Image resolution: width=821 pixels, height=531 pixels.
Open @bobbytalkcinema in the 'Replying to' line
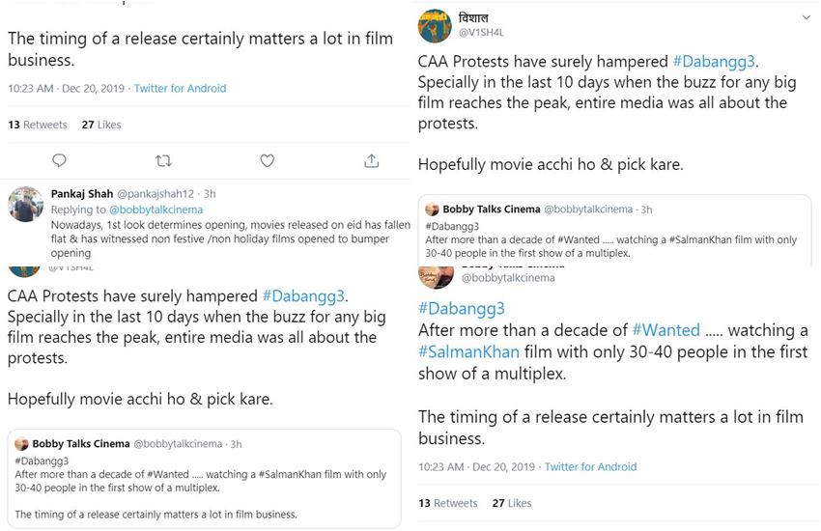pyautogui.click(x=155, y=209)
